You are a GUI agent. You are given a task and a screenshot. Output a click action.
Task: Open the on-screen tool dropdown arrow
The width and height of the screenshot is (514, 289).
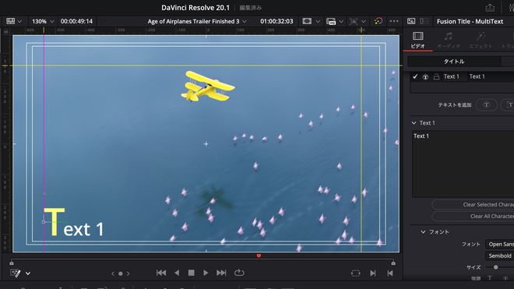tap(28, 273)
